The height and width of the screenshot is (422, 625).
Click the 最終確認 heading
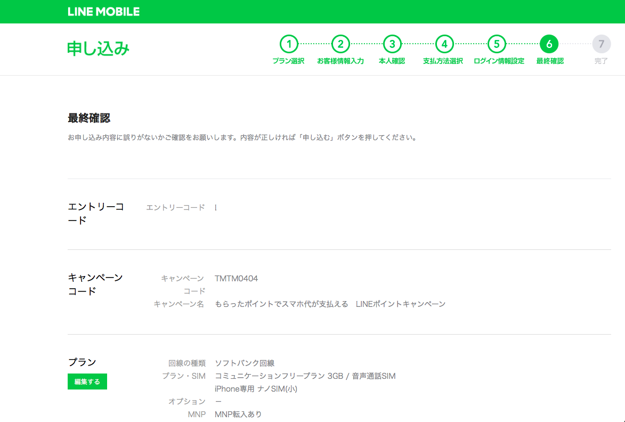coord(89,118)
